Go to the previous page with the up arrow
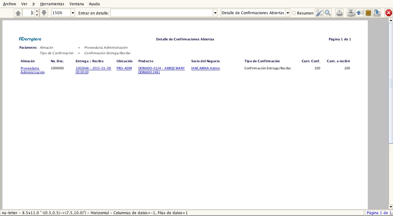Viewport: 393px width, 216px height. (18, 13)
